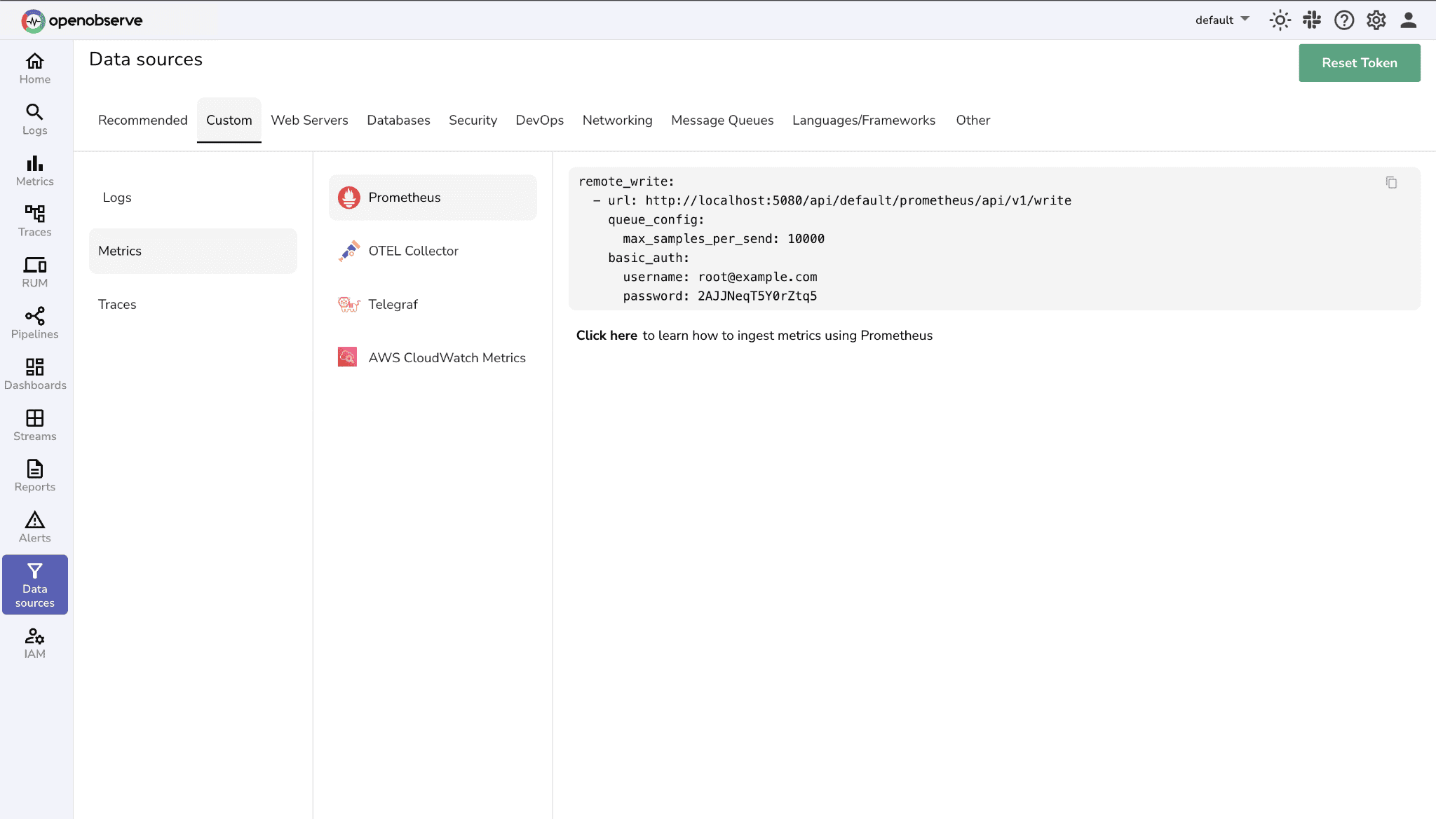Screen dimensions: 1436x819
Task: Click max_samples_per_send: 10000 line
Action: pyautogui.click(x=724, y=239)
